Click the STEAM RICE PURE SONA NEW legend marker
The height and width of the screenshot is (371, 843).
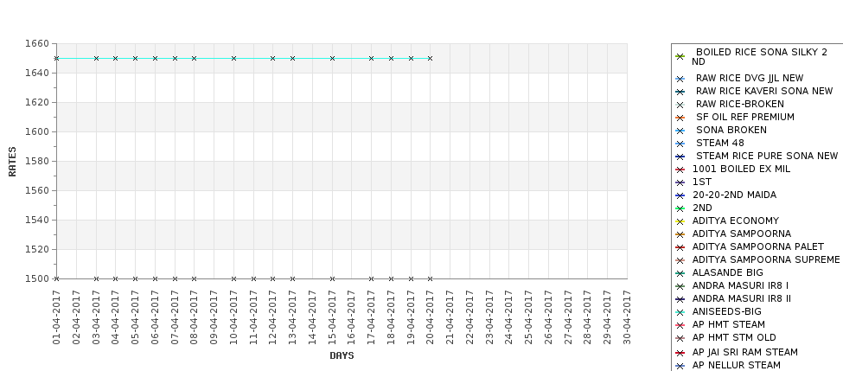[680, 157]
